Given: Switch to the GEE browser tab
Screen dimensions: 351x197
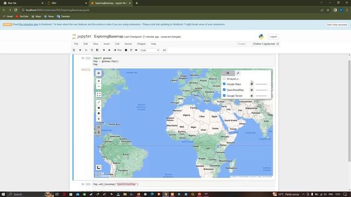Looking at the screenshot, I should [66, 3].
